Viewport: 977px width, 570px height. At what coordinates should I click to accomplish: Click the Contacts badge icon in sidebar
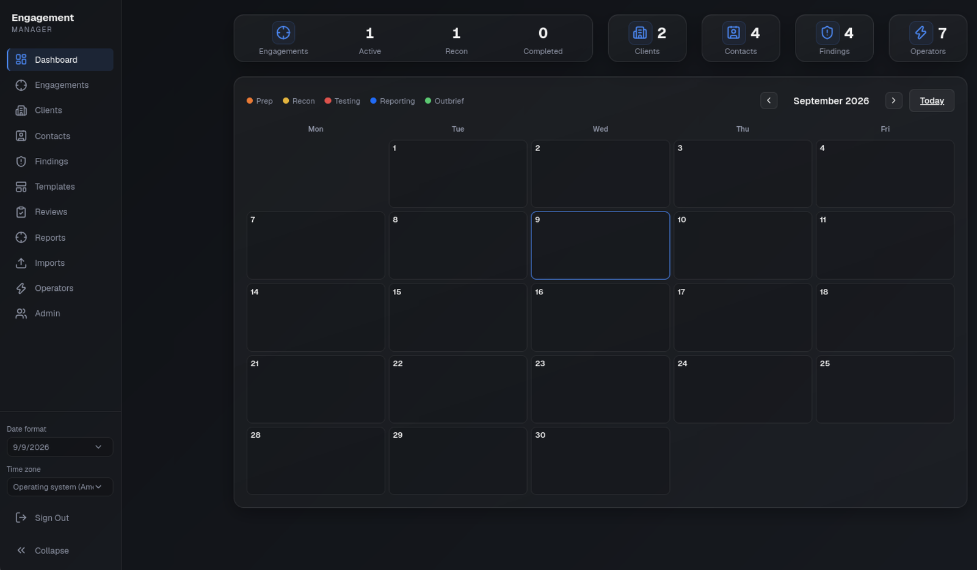point(21,136)
